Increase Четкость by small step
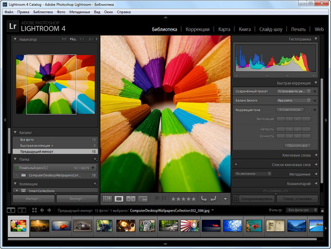 (x=298, y=129)
